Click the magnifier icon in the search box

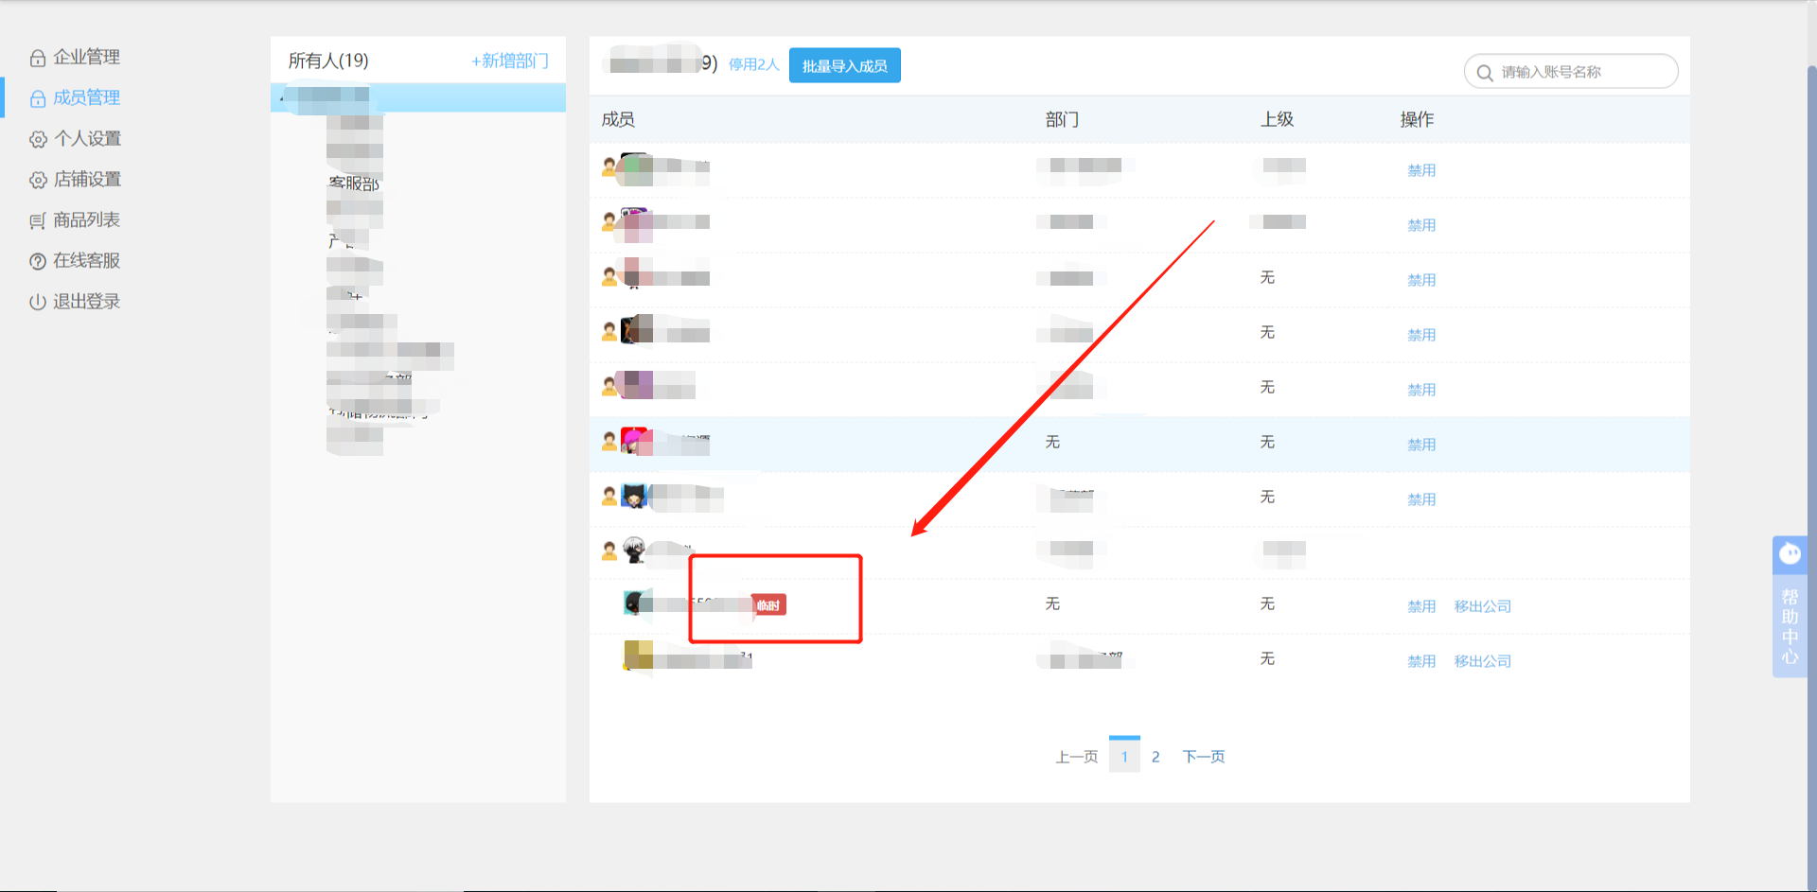tap(1485, 73)
